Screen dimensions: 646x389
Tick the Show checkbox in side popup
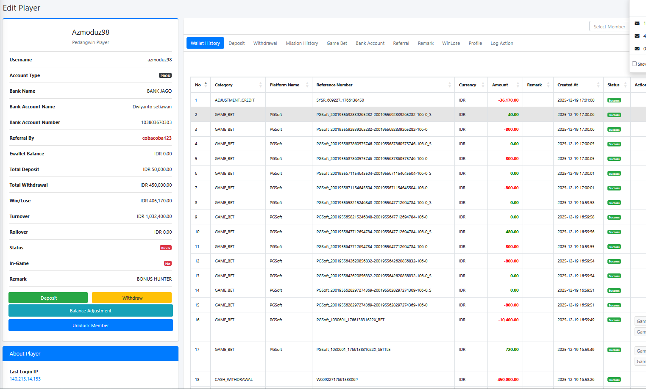pyautogui.click(x=635, y=64)
